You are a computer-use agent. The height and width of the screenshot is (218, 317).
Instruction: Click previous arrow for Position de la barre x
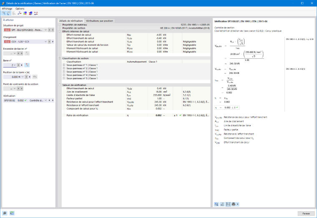tap(26, 77)
